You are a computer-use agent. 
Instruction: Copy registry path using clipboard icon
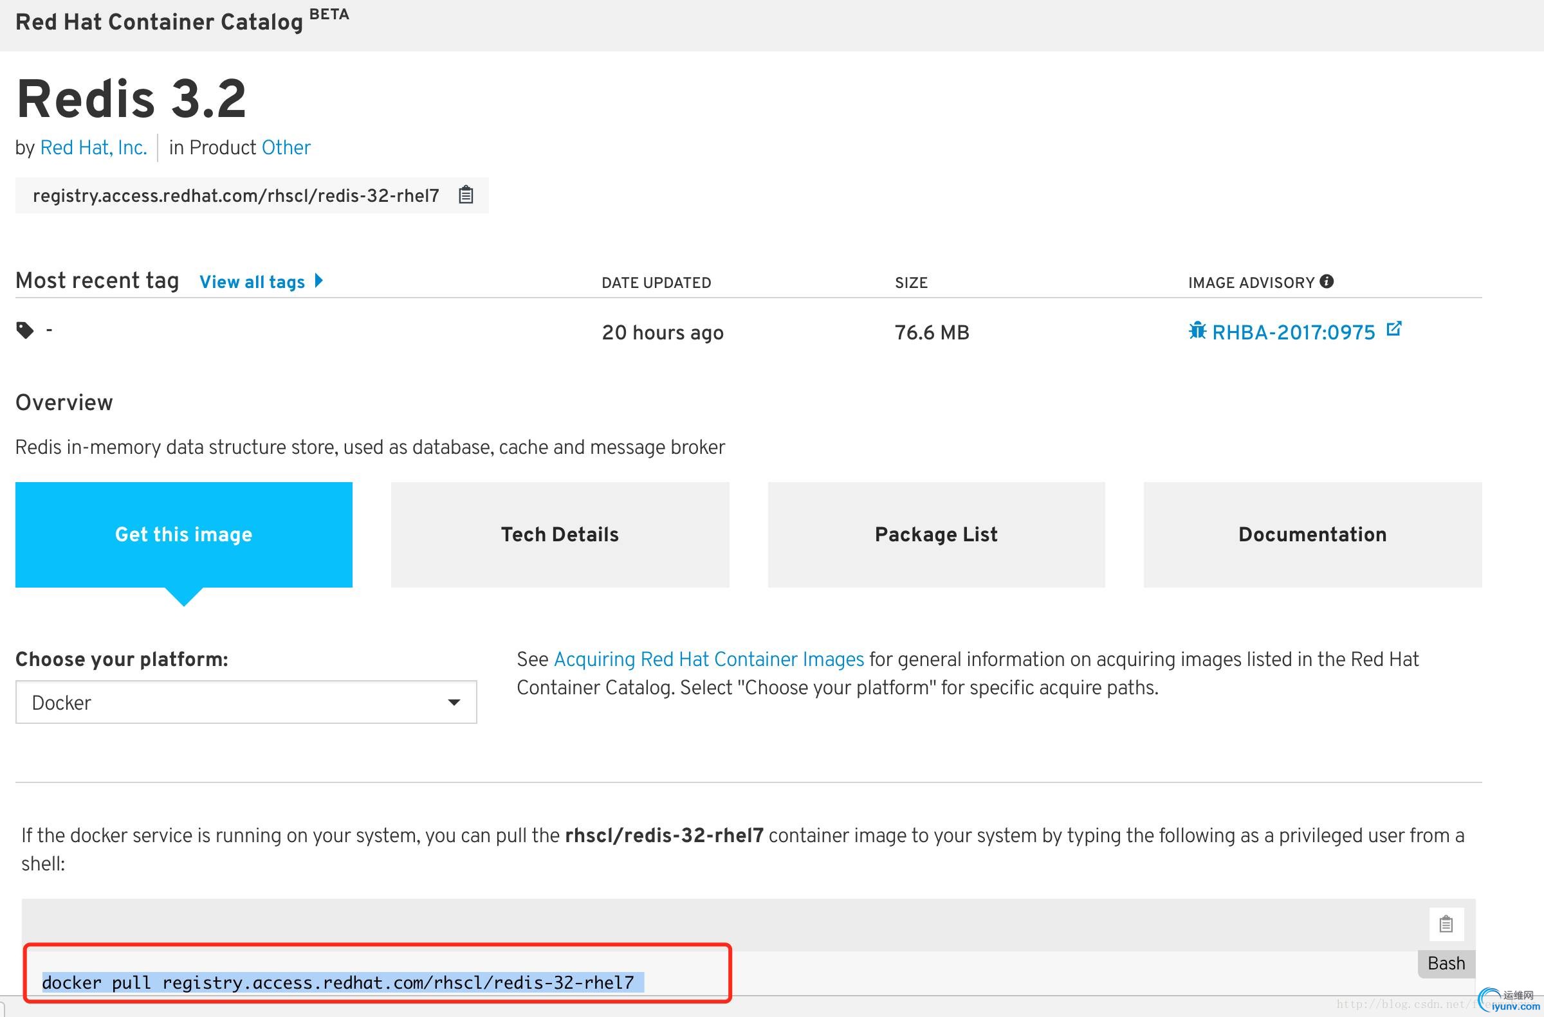point(465,195)
